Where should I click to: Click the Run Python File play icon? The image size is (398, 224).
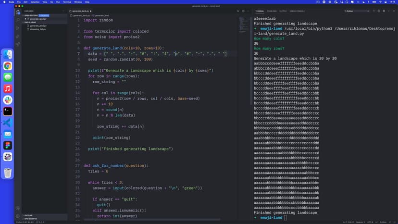237,11
